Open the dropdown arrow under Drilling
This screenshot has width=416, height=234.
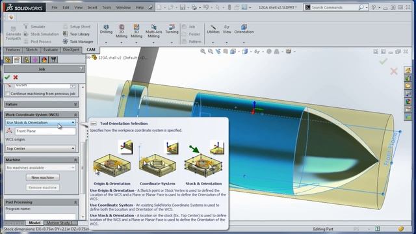106,42
